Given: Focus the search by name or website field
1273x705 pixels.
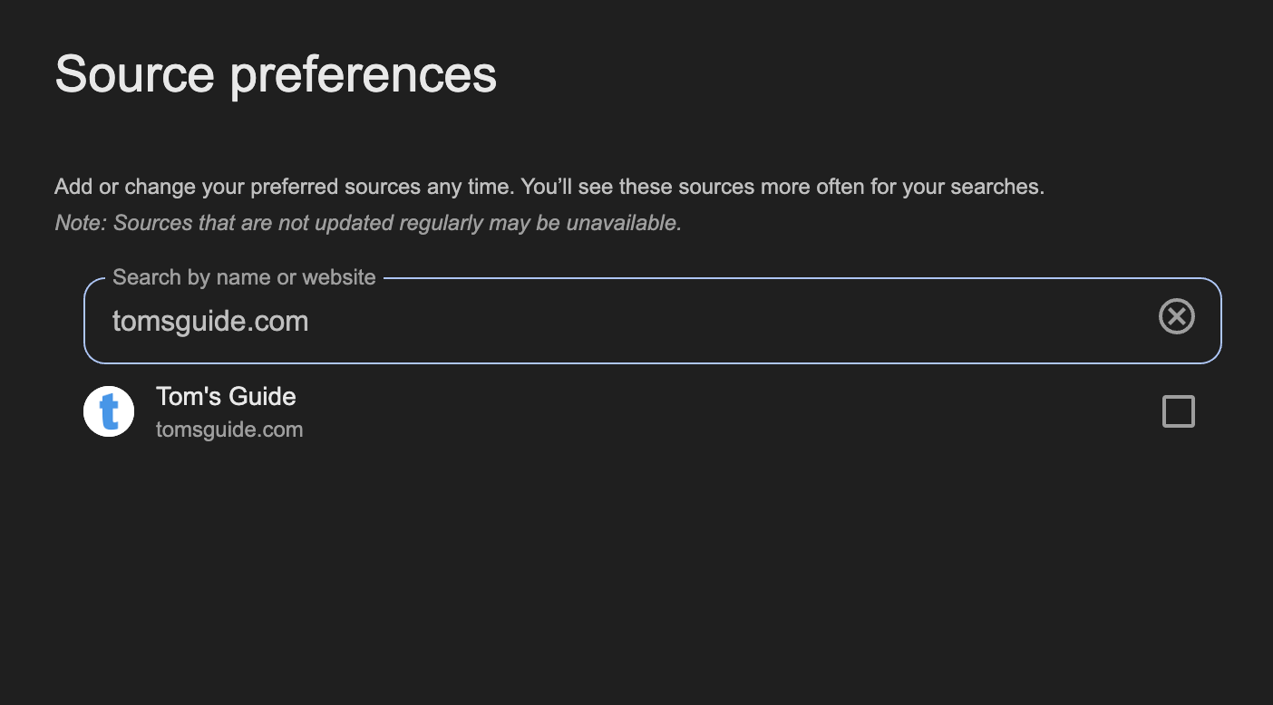Looking at the screenshot, I should pyautogui.click(x=635, y=321).
